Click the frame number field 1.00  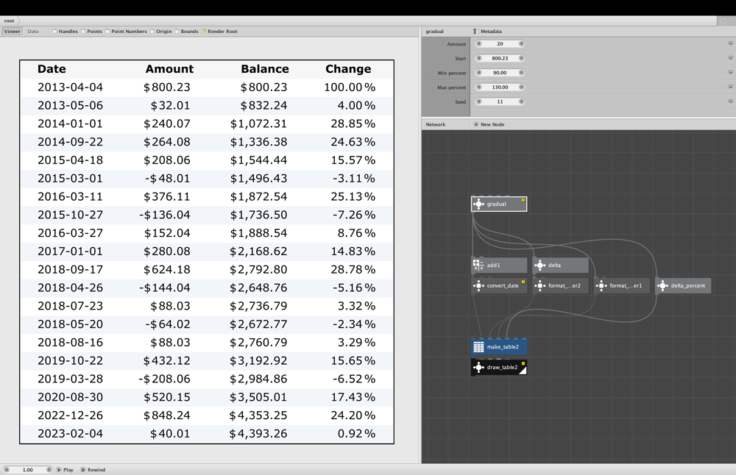coord(28,469)
